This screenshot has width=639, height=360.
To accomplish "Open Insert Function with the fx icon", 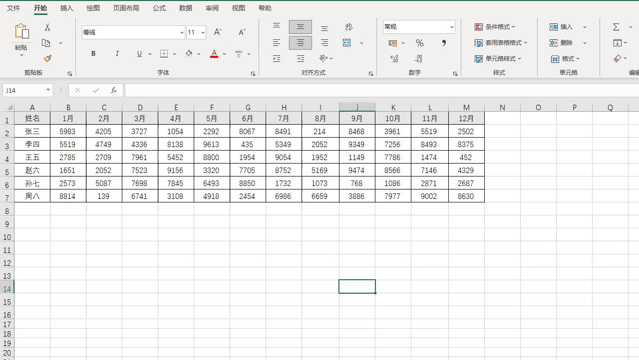I will [114, 90].
